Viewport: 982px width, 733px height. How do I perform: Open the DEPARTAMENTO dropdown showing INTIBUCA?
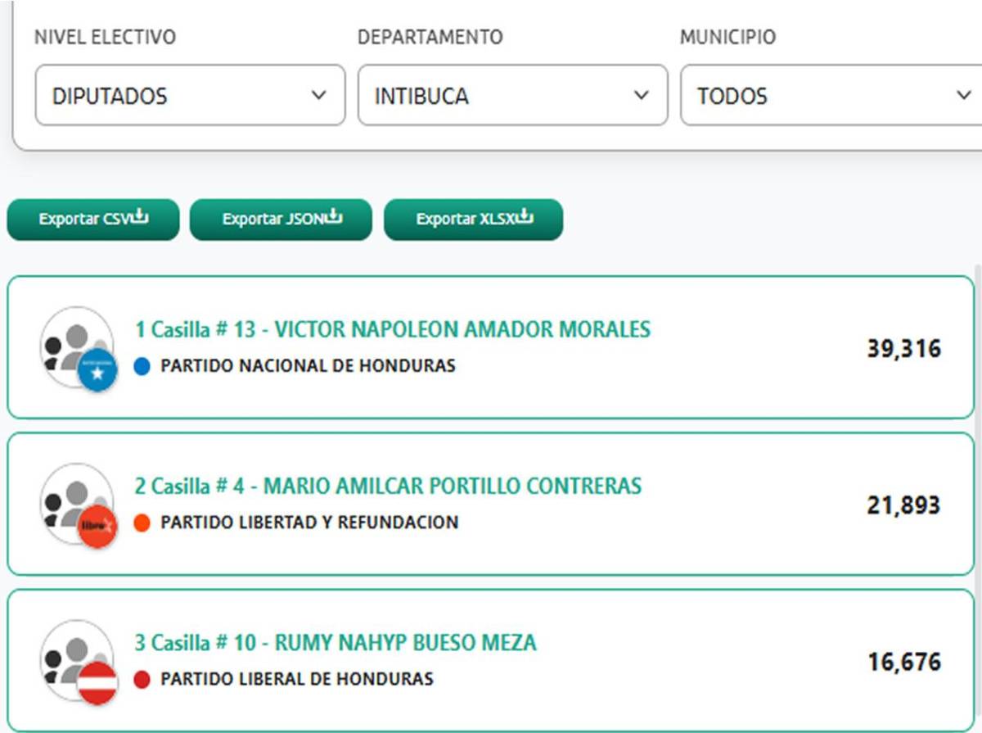coord(511,96)
